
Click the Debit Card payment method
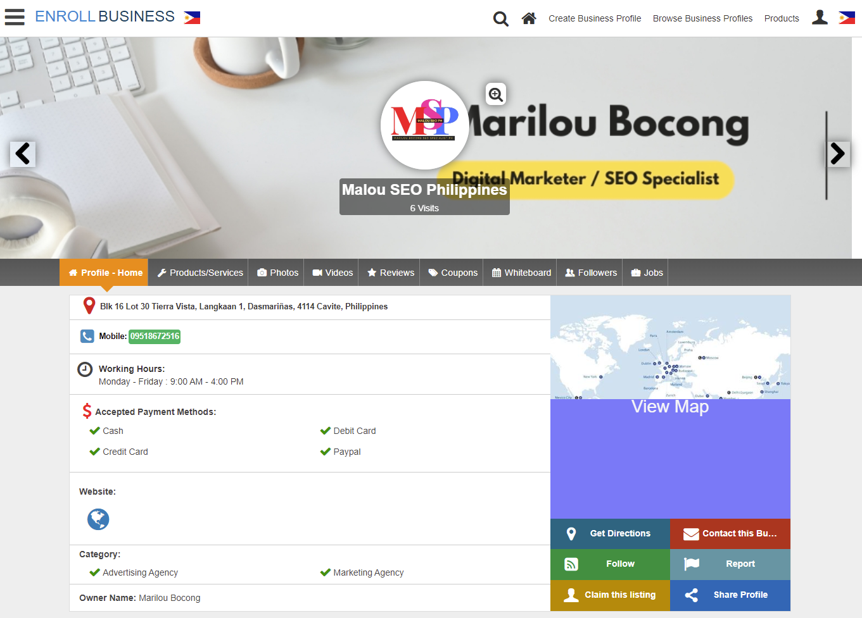coord(355,431)
